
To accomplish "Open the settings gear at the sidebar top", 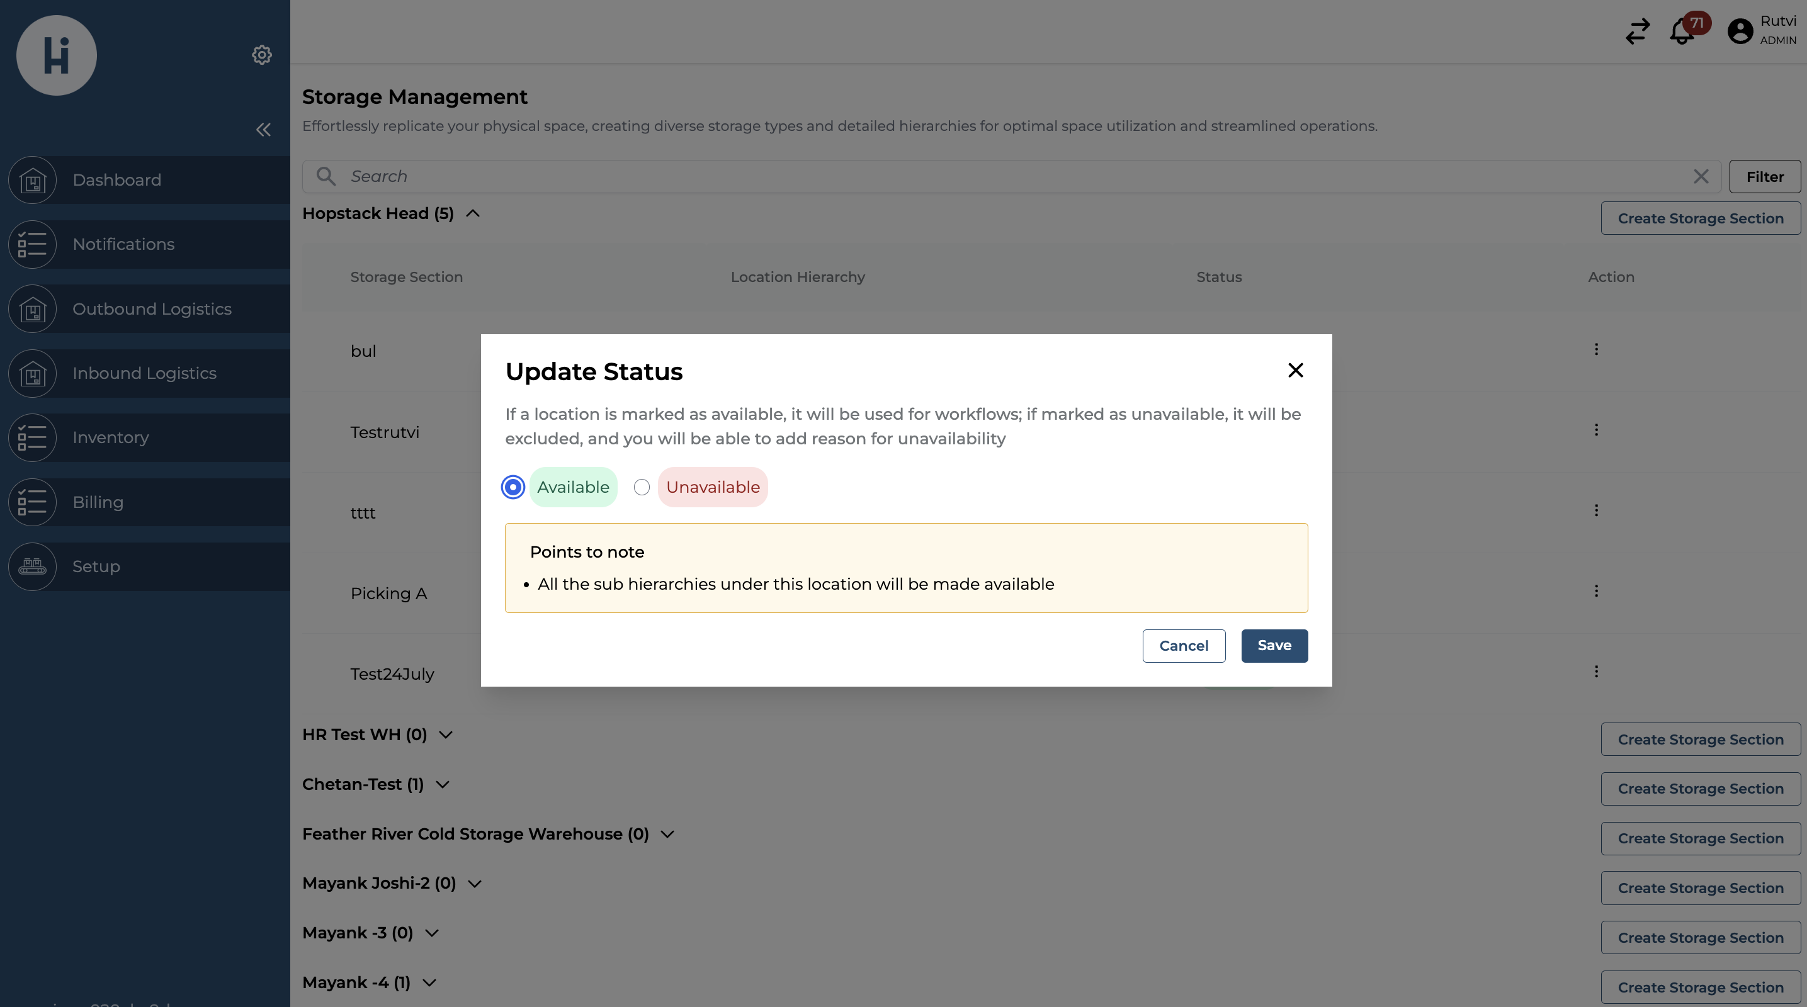I will pyautogui.click(x=262, y=55).
